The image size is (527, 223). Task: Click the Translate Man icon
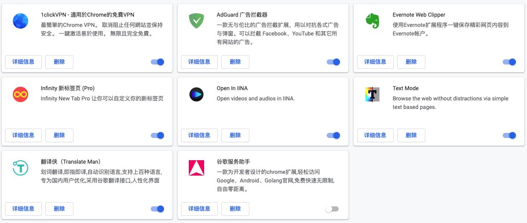(x=20, y=168)
